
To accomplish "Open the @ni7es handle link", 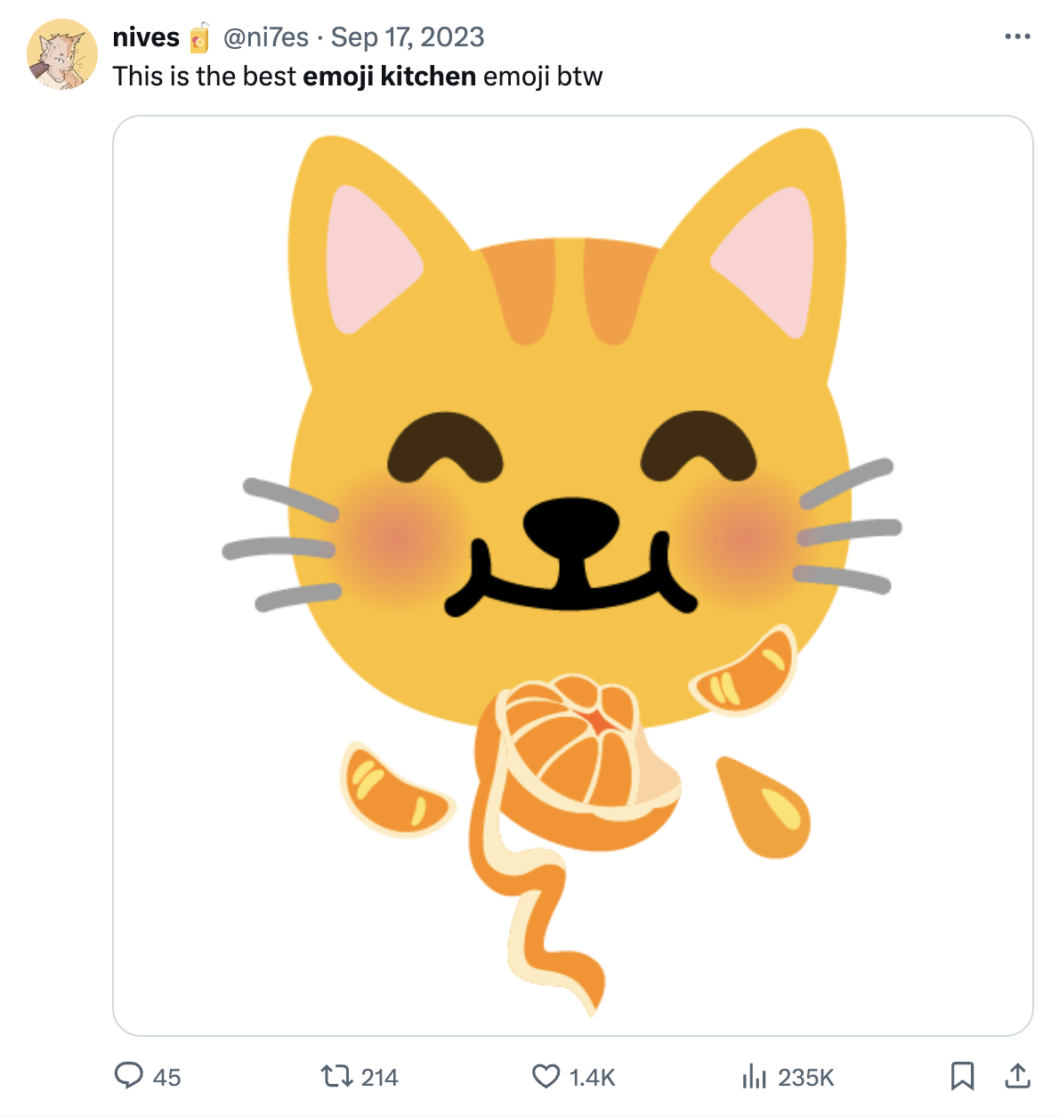I will 265,37.
